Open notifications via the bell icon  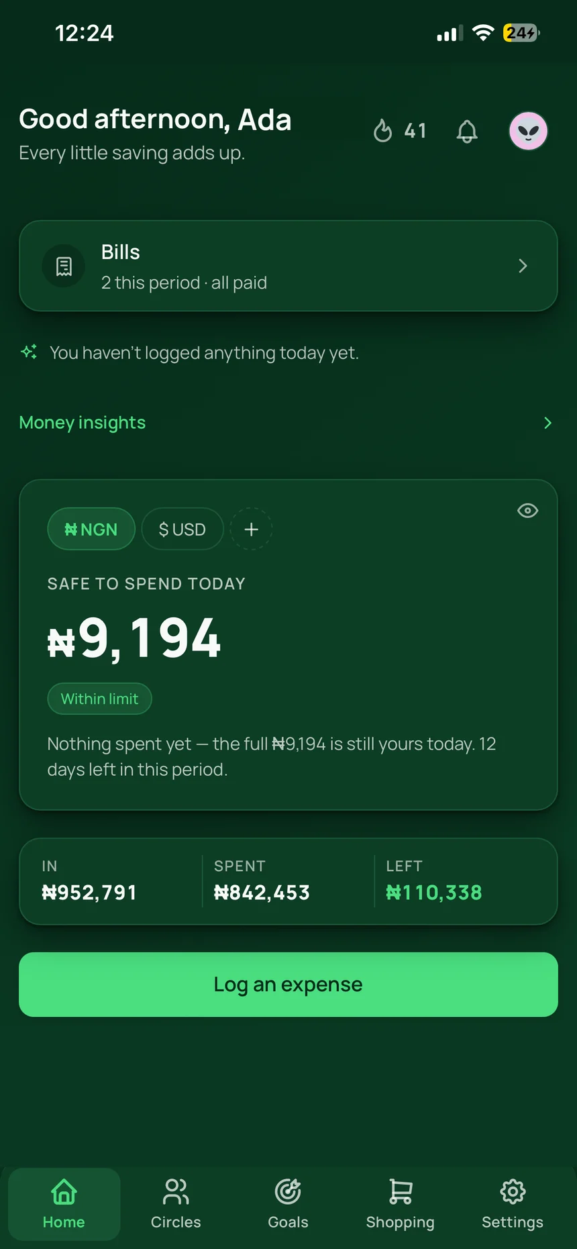click(467, 131)
